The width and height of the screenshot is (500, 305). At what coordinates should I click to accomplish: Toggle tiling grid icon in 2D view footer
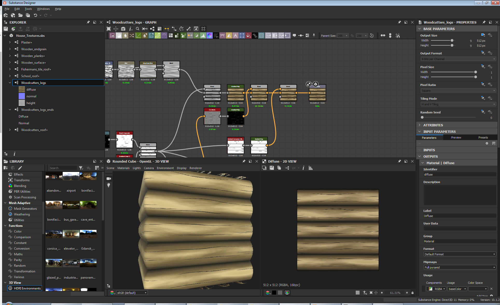(x=358, y=293)
